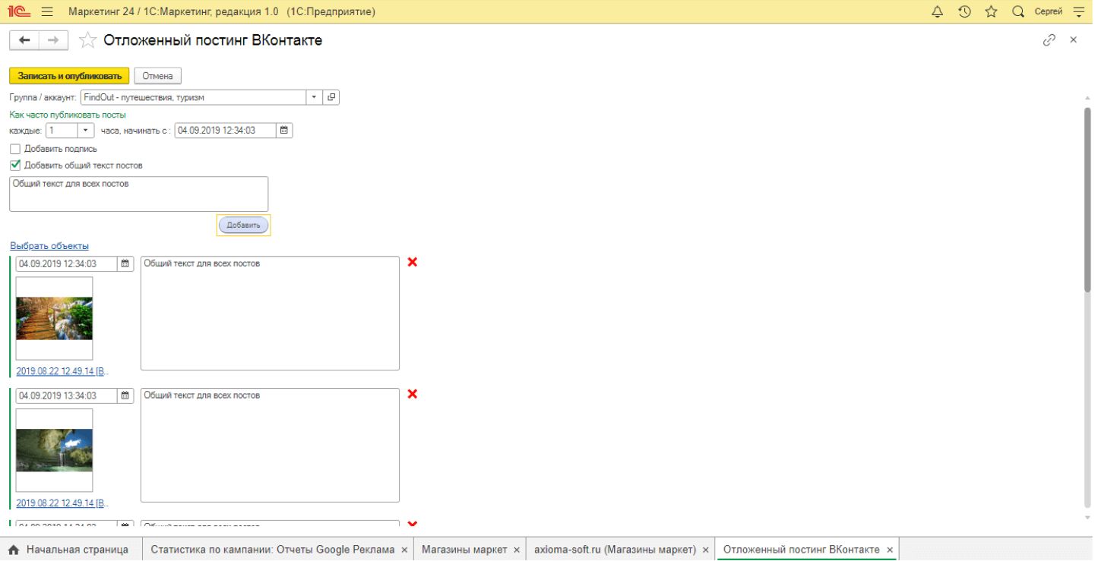Viewport: 1095px width, 561px height.
Task: Switch to 'Магазины маркет' tab
Action: click(x=464, y=549)
